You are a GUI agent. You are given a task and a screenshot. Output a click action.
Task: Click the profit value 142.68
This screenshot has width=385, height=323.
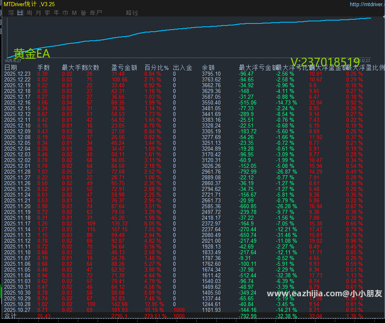[x=119, y=304]
